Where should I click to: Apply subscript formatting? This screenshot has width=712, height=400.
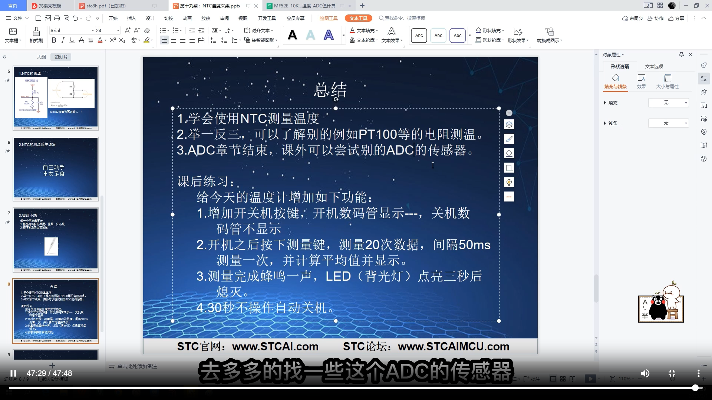[x=122, y=40]
